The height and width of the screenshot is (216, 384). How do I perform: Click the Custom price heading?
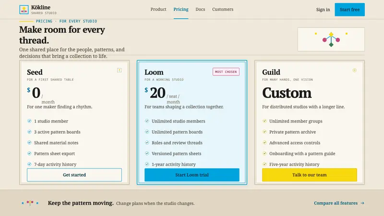[x=287, y=93]
